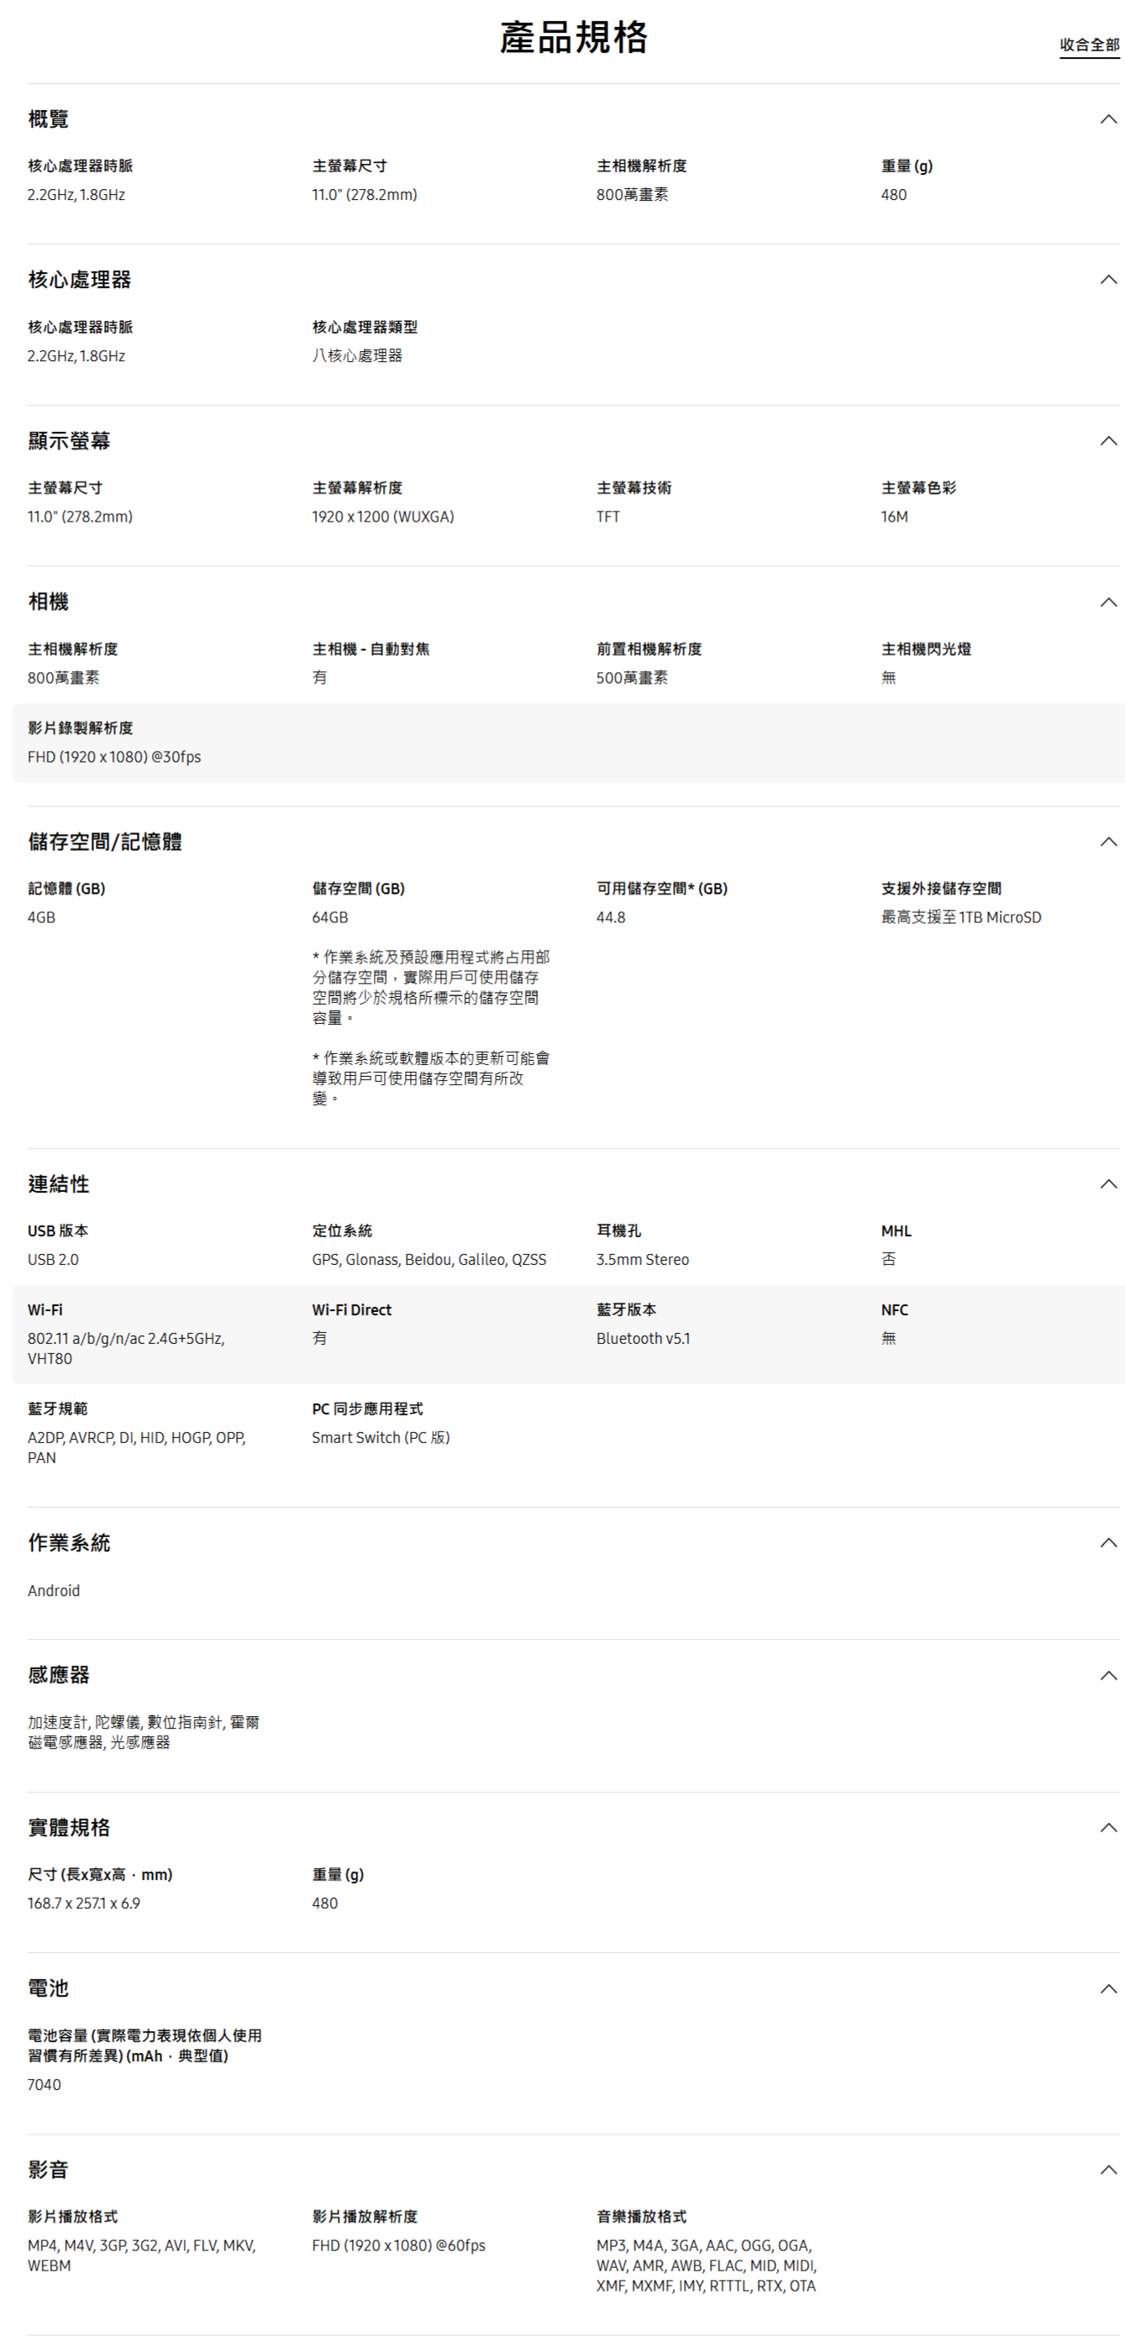Collapse the 電池 section chevron
The image size is (1125, 2336).
tap(1107, 1989)
